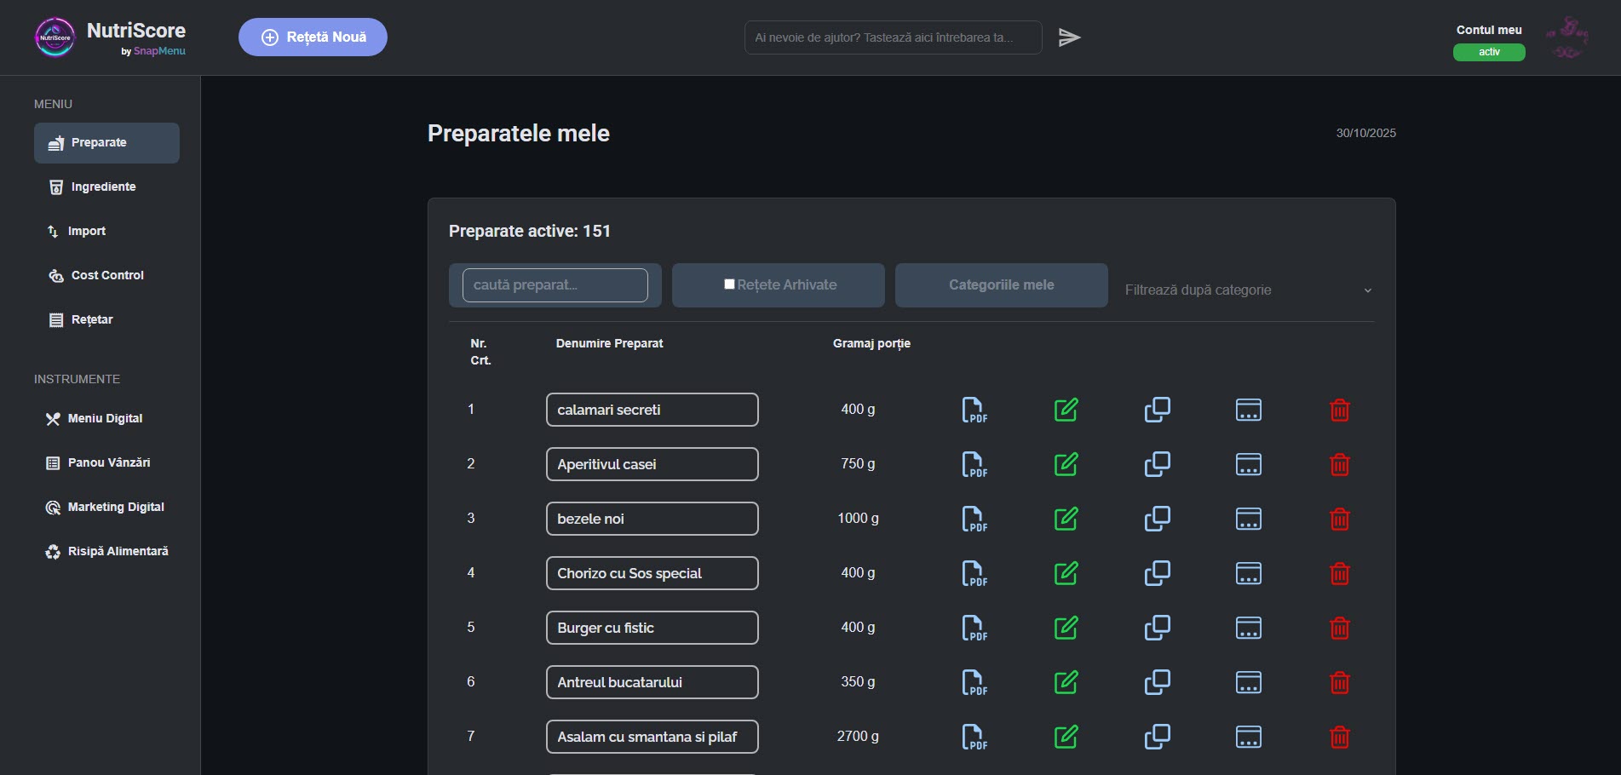This screenshot has height=775, width=1621.
Task: Edit the Aperitivul casei recipe
Action: pos(1066,464)
